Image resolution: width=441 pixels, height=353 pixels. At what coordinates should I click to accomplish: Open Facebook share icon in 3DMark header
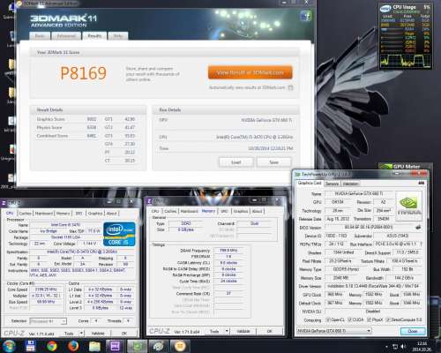(x=306, y=16)
